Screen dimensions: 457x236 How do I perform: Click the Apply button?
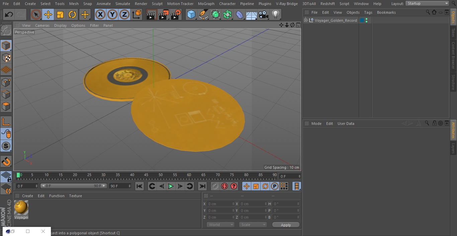click(x=286, y=225)
